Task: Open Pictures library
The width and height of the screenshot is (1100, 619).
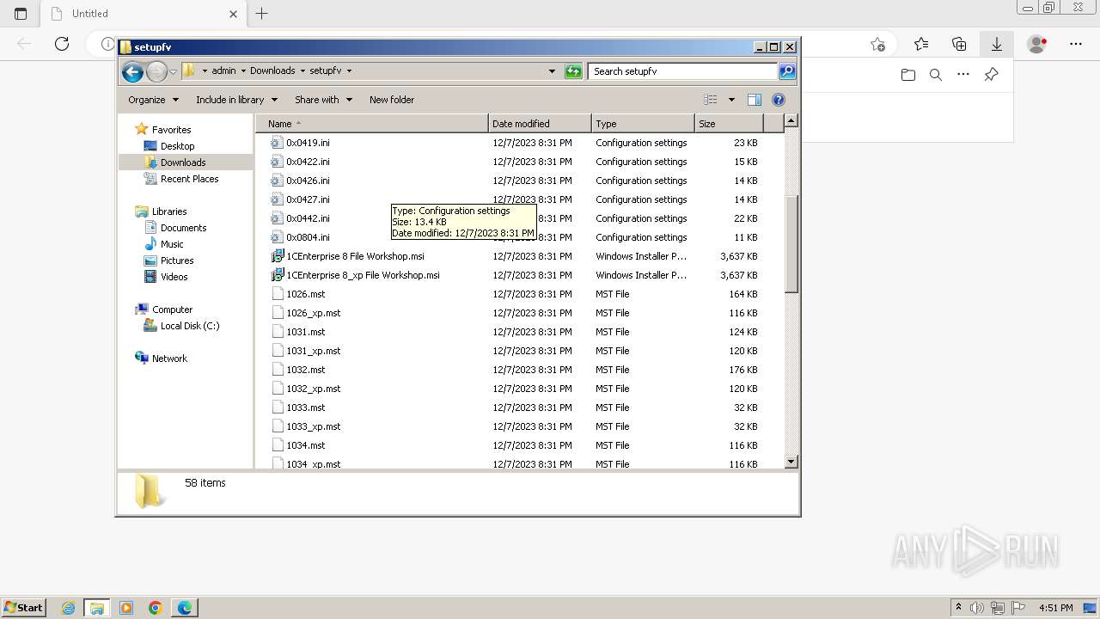Action: point(177,260)
